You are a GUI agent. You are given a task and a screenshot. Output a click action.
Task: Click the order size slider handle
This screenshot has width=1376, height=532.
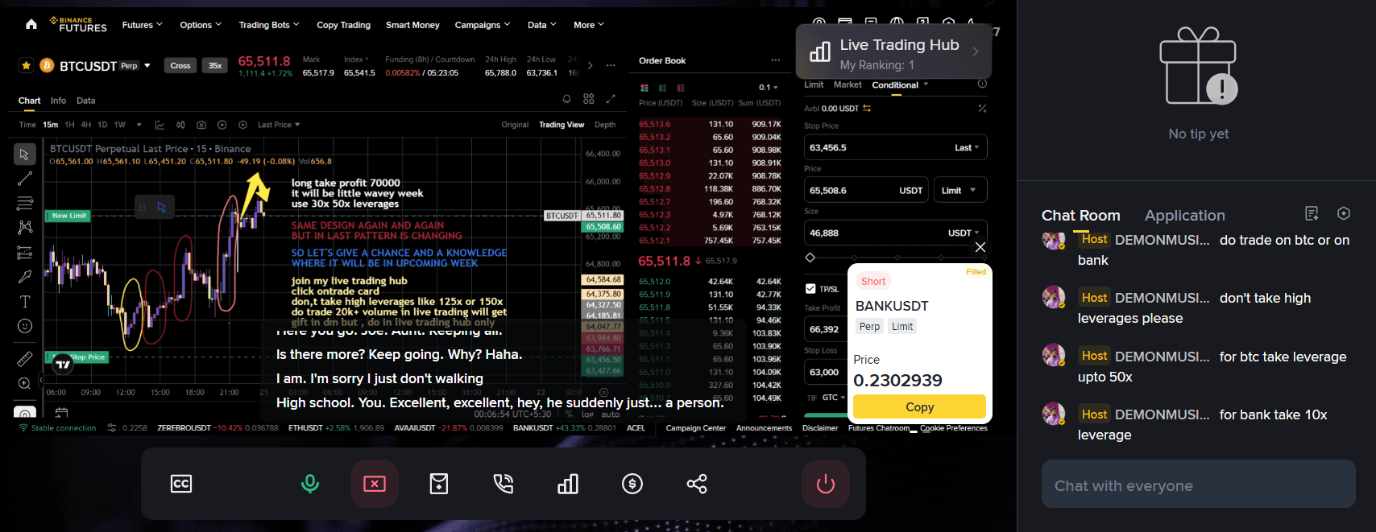pyautogui.click(x=810, y=258)
